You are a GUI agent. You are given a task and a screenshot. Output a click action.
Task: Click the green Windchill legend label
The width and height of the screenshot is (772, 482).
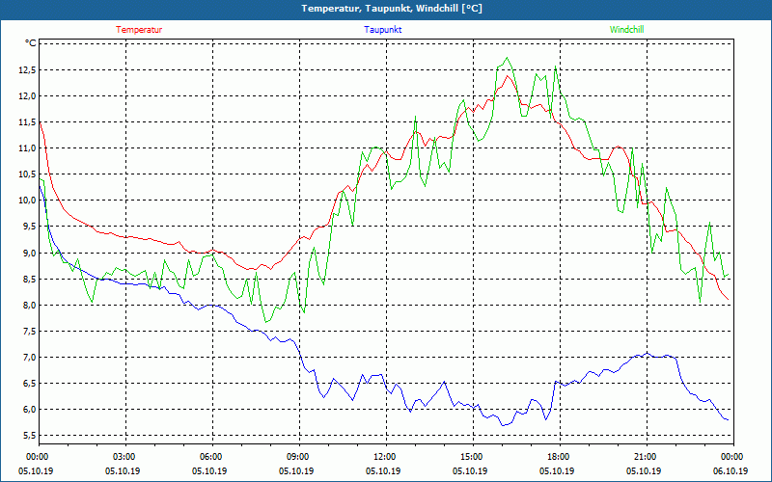click(x=627, y=30)
